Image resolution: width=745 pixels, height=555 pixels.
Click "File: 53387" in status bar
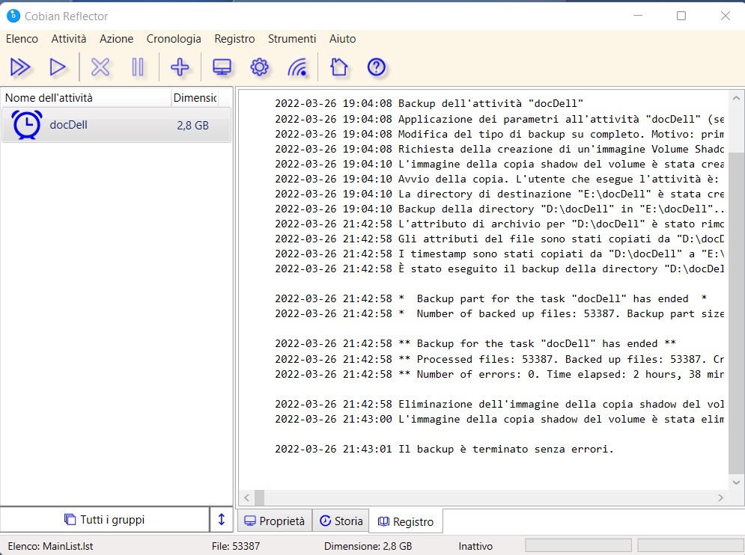pos(236,546)
